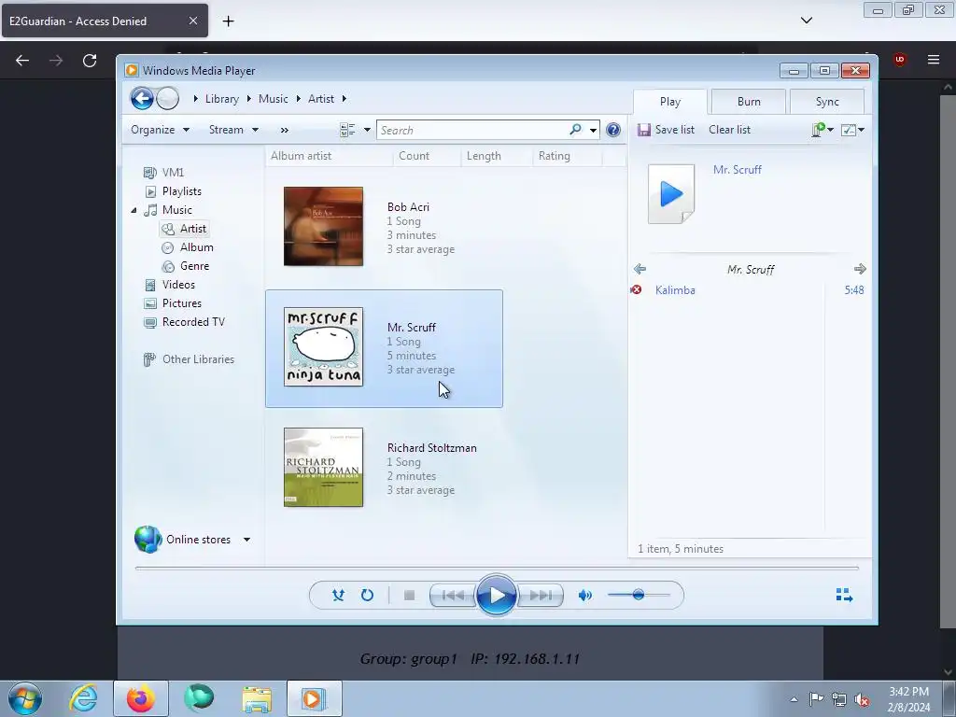Open search options dropdown arrow

click(x=593, y=130)
